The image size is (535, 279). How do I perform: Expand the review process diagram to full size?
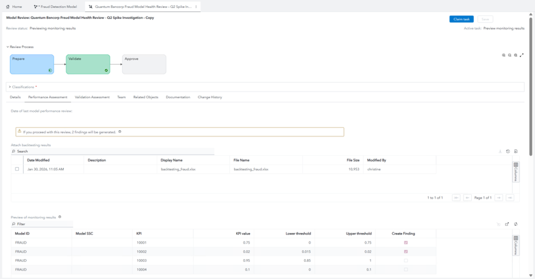point(522,55)
